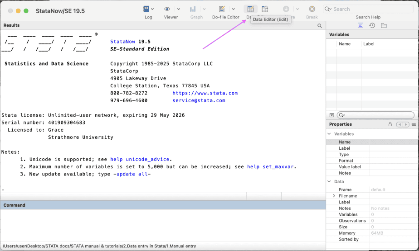Click the 'update all' link
The height and width of the screenshot is (251, 419).
click(x=132, y=174)
